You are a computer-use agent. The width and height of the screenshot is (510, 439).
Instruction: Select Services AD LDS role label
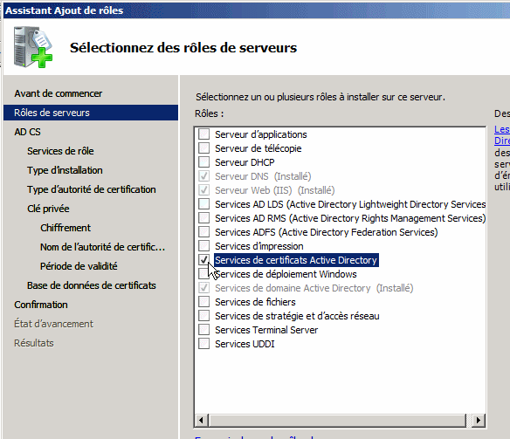click(350, 204)
